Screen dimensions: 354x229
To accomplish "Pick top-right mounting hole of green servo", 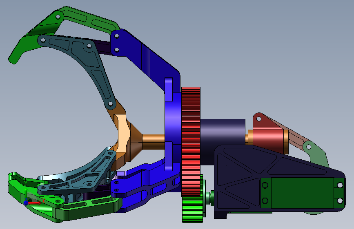I will 340,185.
